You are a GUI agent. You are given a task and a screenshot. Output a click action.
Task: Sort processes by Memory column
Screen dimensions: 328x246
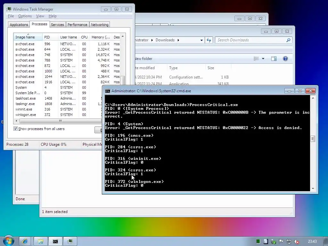pos(101,37)
